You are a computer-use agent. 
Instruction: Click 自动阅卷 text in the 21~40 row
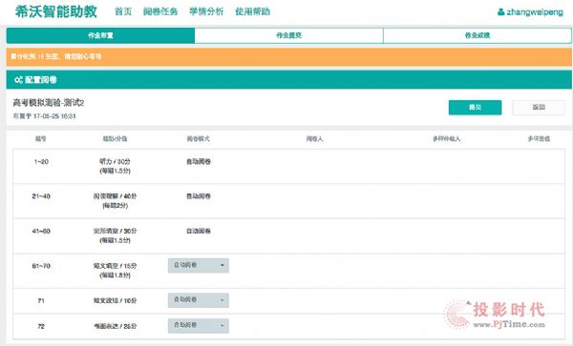click(x=199, y=196)
